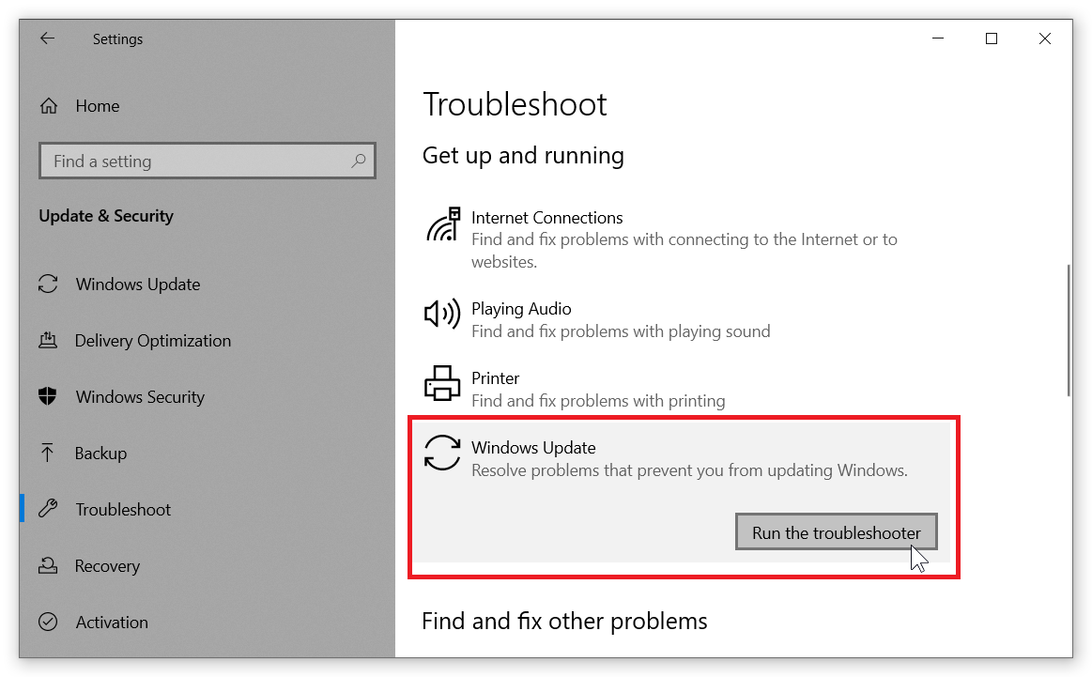Select the Windows Update sync icon in sidebar

click(48, 284)
